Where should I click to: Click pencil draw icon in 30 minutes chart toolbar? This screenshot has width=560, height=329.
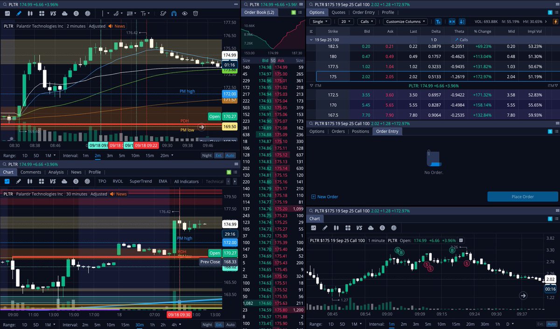point(19,181)
